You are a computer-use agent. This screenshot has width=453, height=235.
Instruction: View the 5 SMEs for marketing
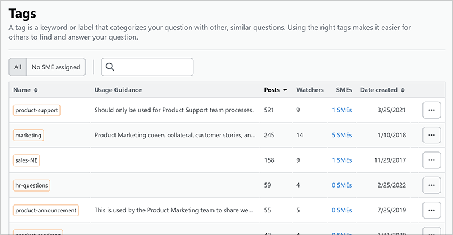(341, 135)
